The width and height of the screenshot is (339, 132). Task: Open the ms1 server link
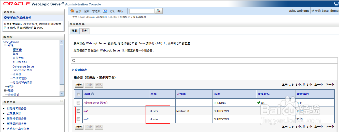(x=86, y=111)
